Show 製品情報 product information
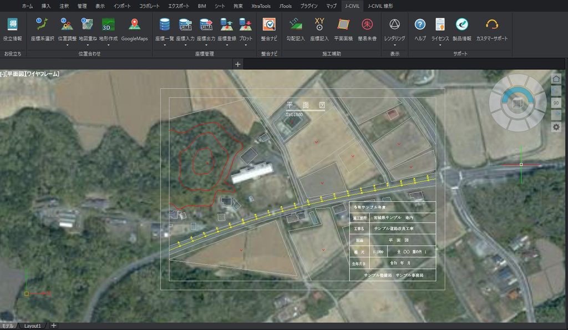Screen dimensions: 568x330 (462, 29)
